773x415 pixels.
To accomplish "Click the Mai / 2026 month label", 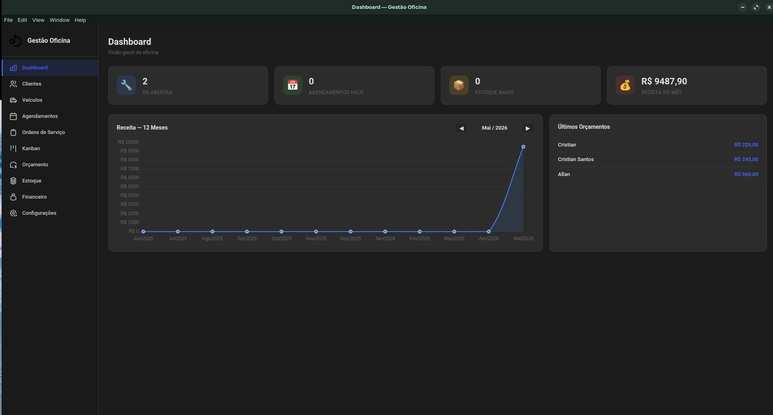I will point(494,128).
